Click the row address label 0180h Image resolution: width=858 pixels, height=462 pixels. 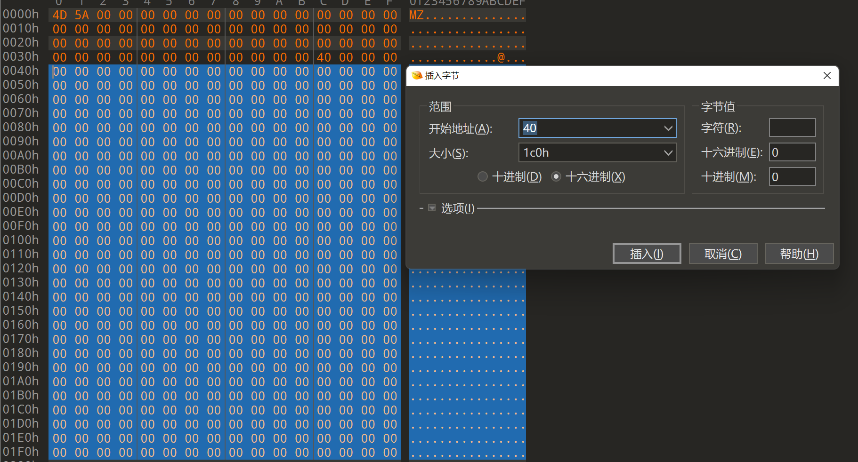coord(21,353)
